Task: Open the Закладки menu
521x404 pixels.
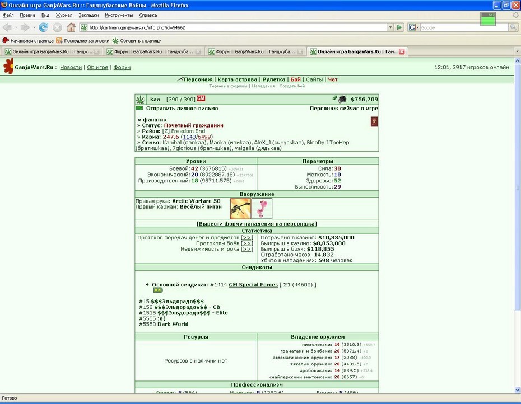Action: (89, 15)
